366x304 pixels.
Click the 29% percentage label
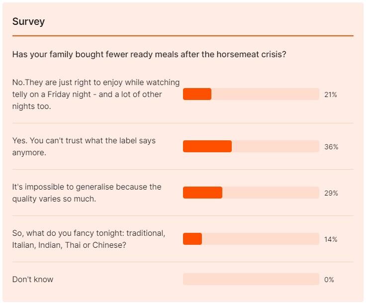pos(331,193)
